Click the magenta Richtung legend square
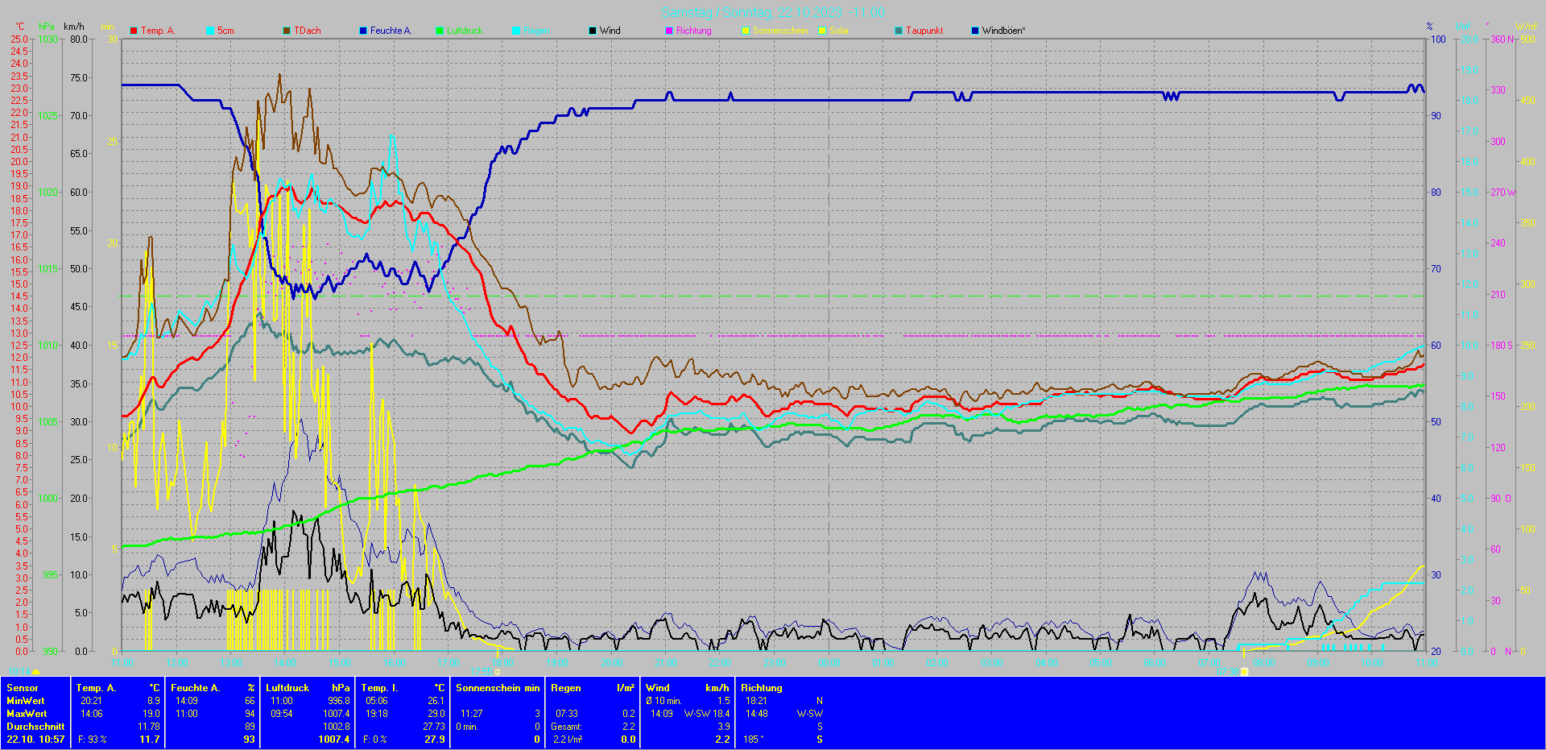Image resolution: width=1546 pixels, height=750 pixels. click(669, 31)
